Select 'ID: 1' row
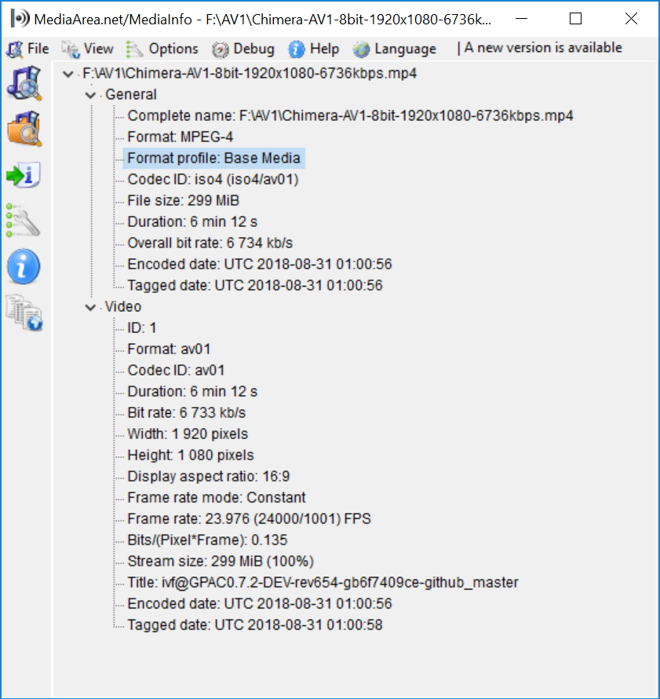660x699 pixels. click(141, 328)
